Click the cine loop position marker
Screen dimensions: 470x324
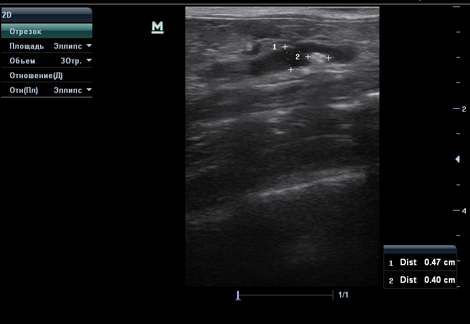238,295
